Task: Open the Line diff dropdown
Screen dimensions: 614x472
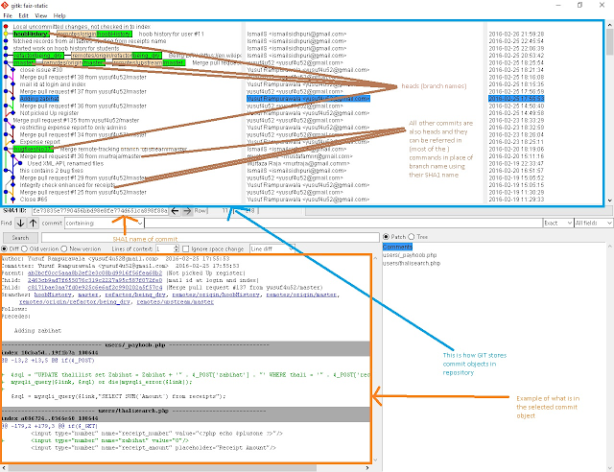Action: pos(272,248)
